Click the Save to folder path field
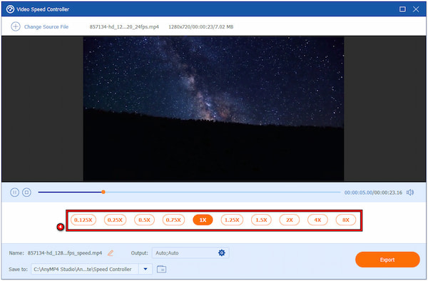Image resolution: width=428 pixels, height=281 pixels. pos(85,270)
